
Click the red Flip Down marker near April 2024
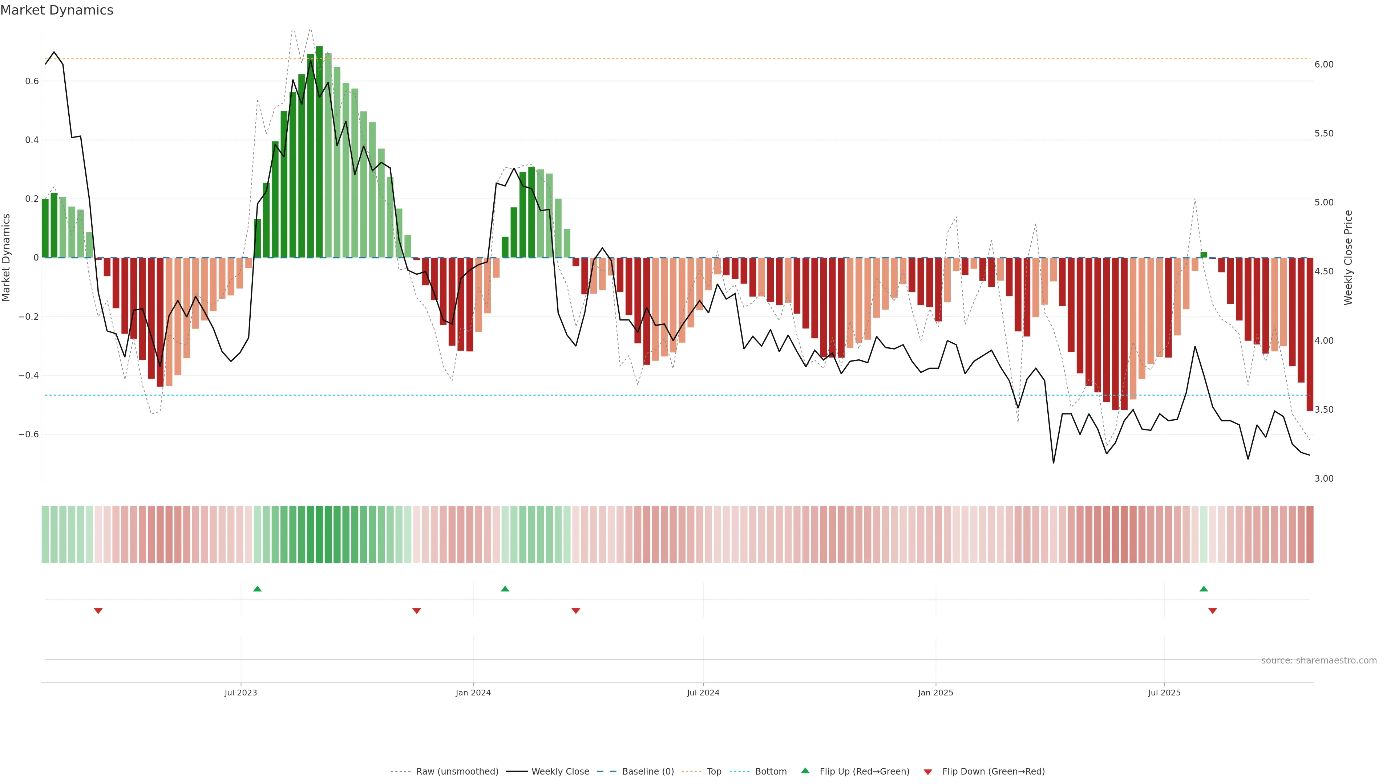click(576, 611)
